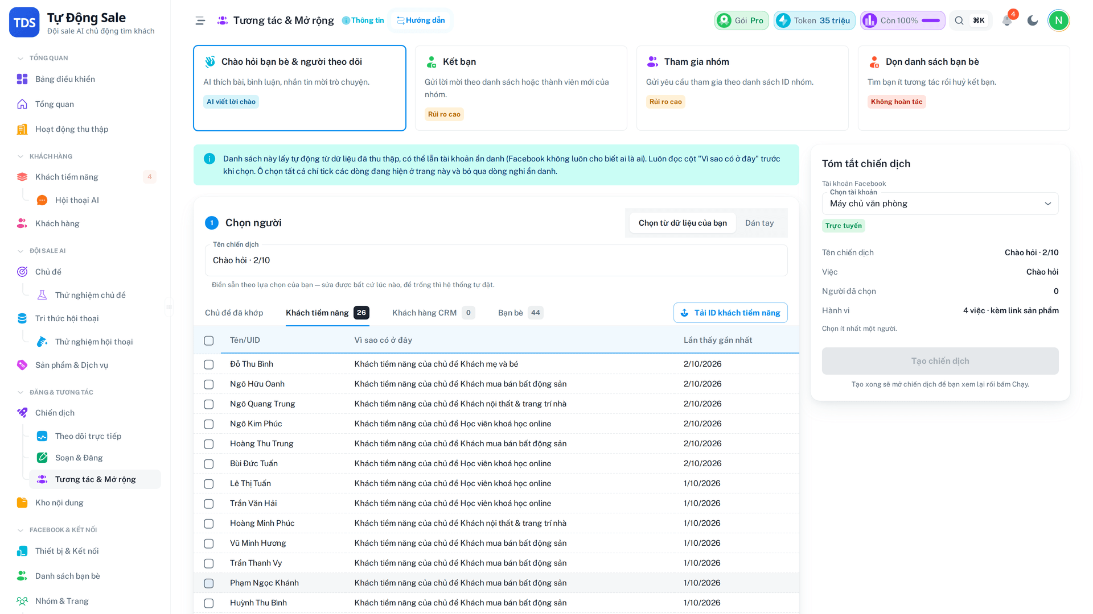Open Thử nghiệm chủ đề flask icon

pyautogui.click(x=42, y=295)
